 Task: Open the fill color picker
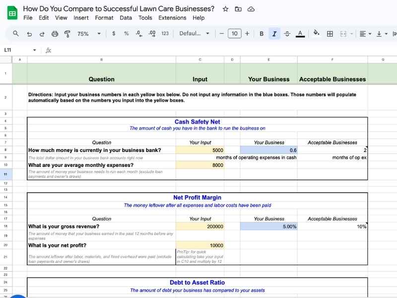316,33
